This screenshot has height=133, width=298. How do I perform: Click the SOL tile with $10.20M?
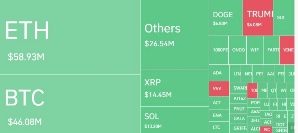[x=175, y=120]
